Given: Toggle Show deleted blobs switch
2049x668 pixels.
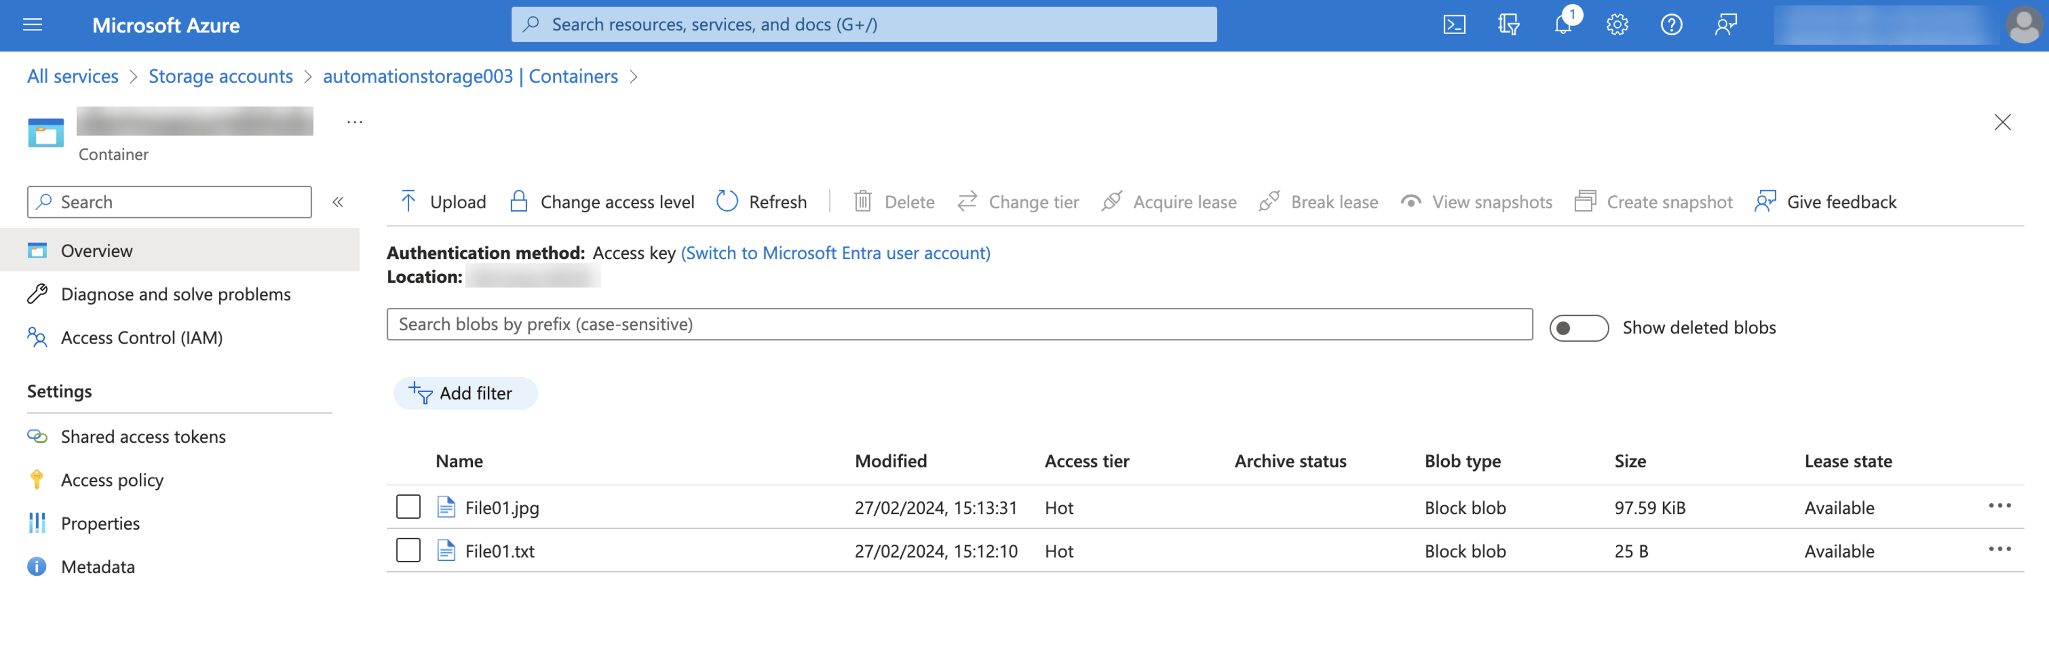Looking at the screenshot, I should pyautogui.click(x=1578, y=328).
